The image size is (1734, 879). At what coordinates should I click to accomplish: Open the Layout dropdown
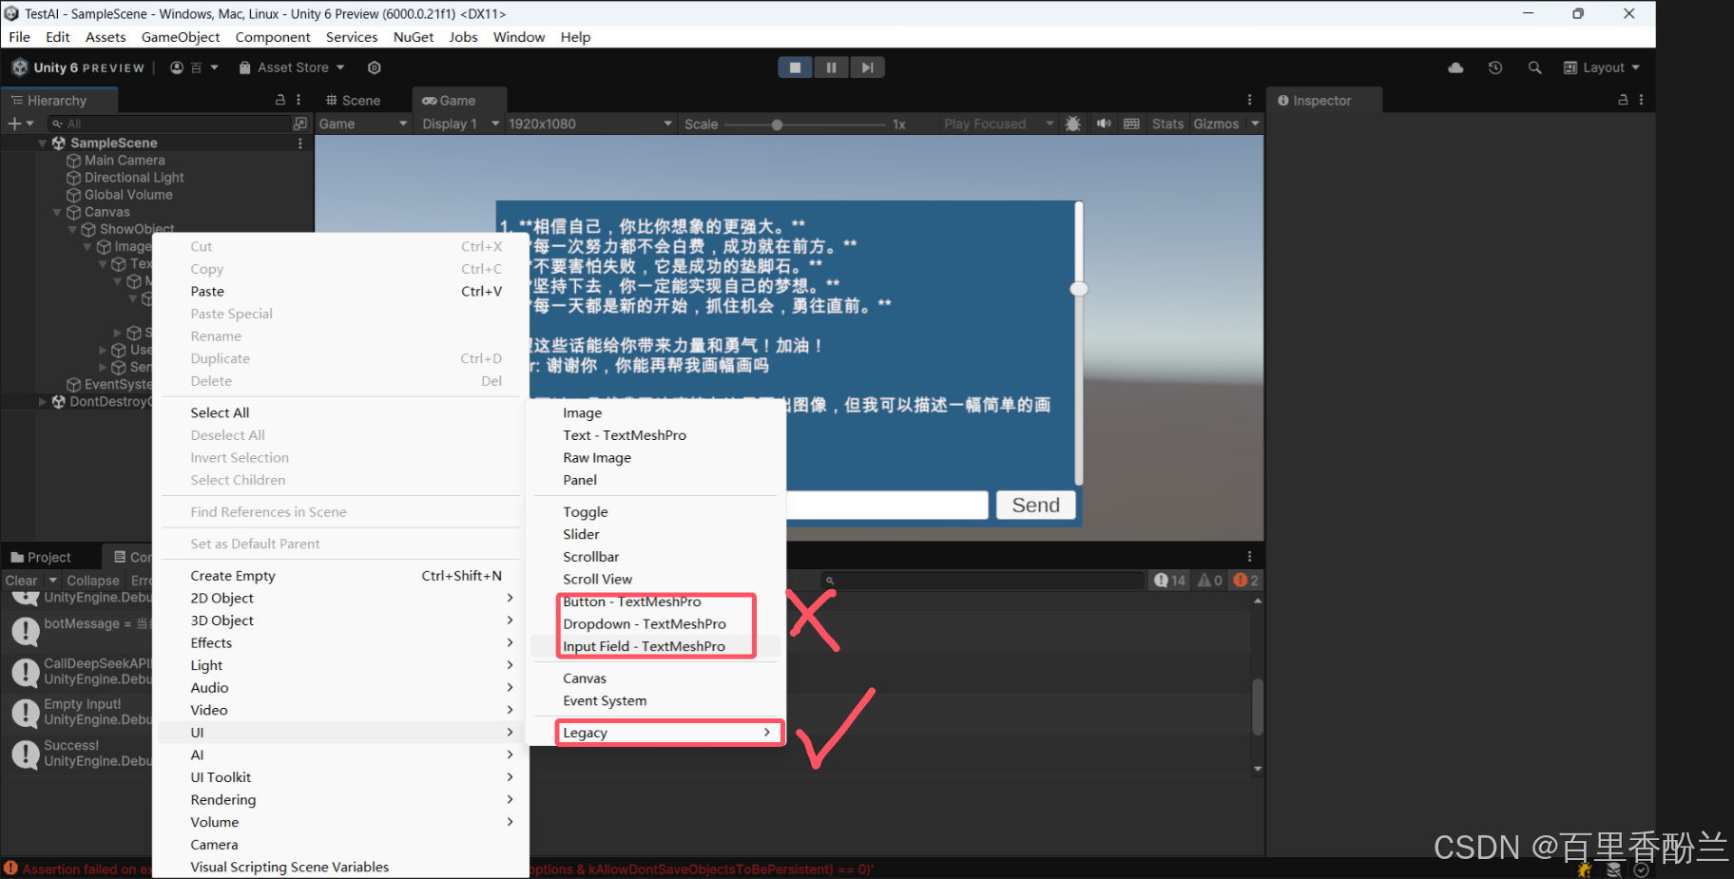click(1603, 67)
